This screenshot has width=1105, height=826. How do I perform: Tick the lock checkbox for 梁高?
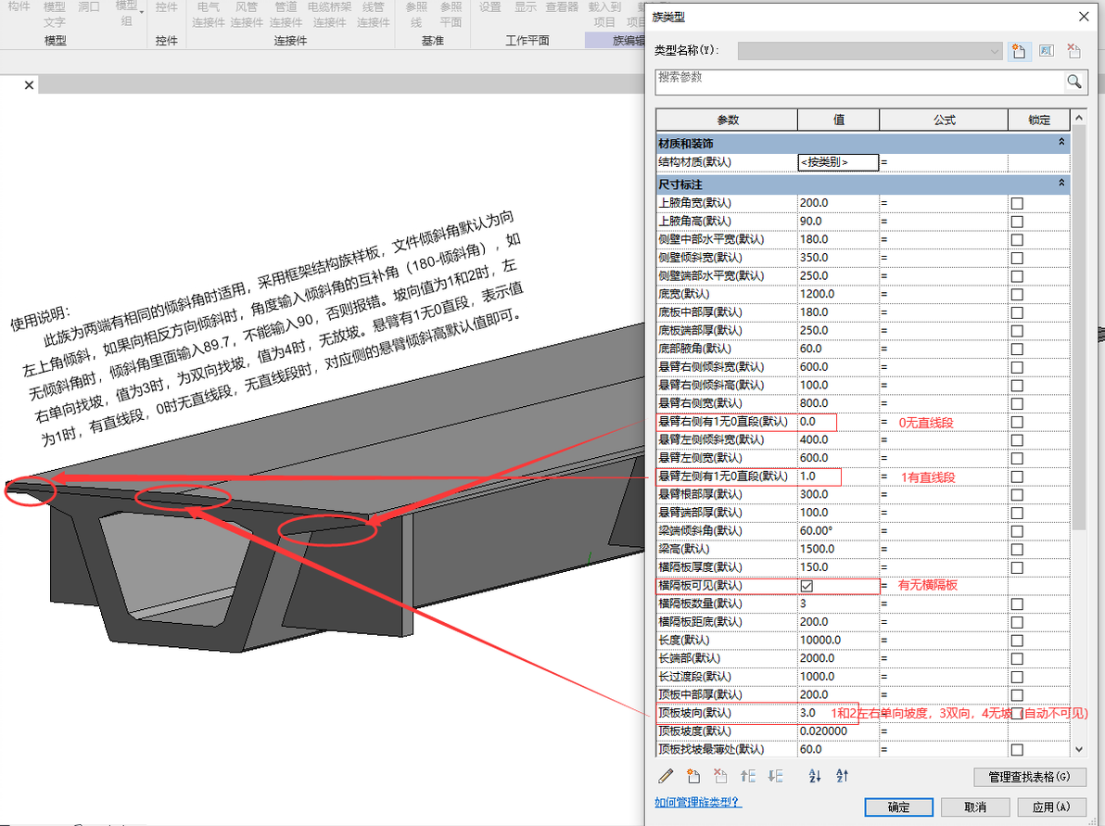tap(1017, 549)
